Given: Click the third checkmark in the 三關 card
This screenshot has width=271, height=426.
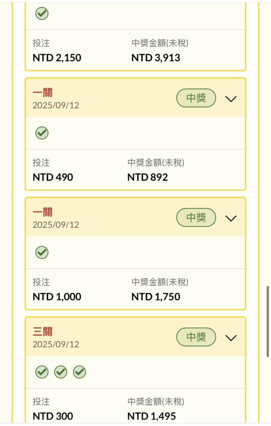Looking at the screenshot, I should point(79,372).
